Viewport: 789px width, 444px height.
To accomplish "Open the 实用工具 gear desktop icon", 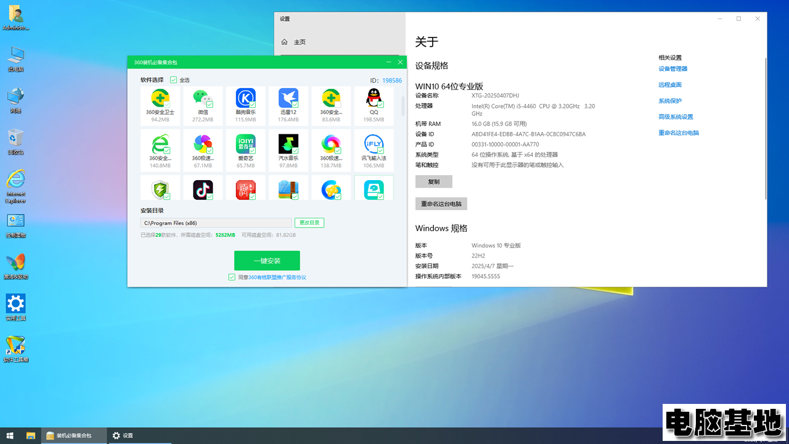I will (x=15, y=308).
